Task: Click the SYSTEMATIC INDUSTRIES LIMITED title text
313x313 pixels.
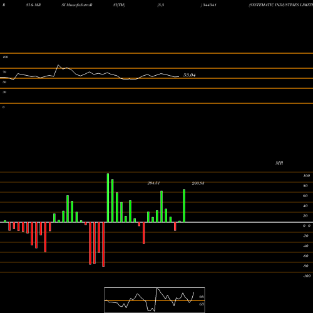Action: tap(281, 5)
